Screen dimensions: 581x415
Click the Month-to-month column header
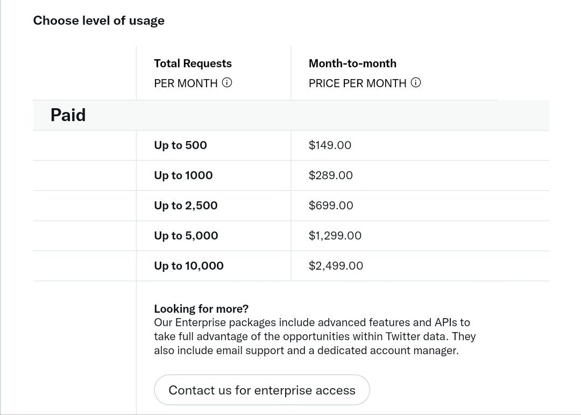[x=352, y=64]
